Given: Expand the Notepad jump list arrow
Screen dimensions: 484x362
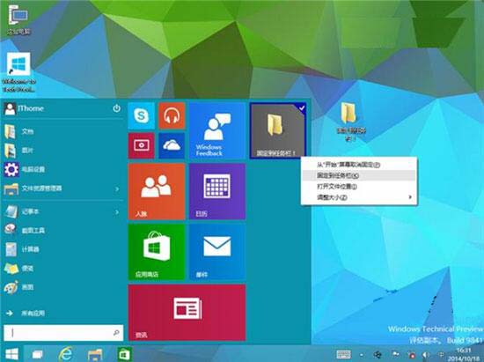Looking at the screenshot, I should tap(117, 212).
